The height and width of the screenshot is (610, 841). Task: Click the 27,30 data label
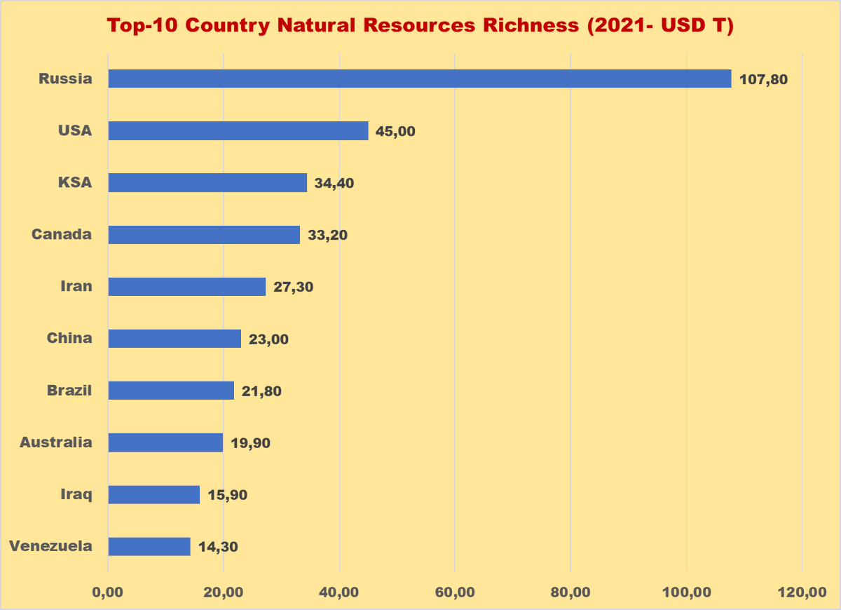point(294,287)
